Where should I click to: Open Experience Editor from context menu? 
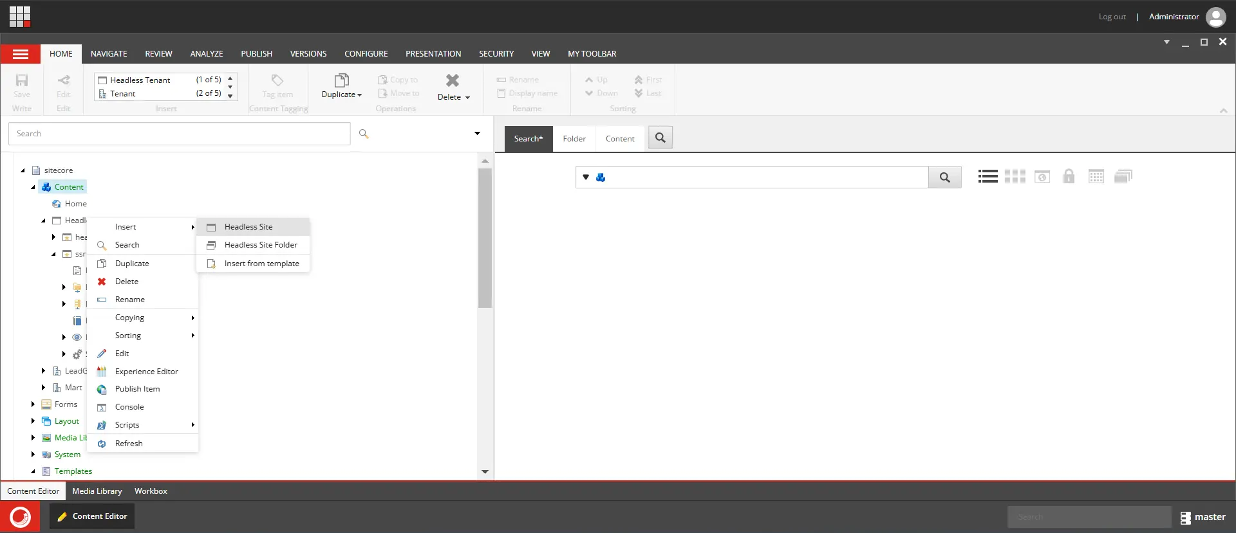tap(142, 372)
